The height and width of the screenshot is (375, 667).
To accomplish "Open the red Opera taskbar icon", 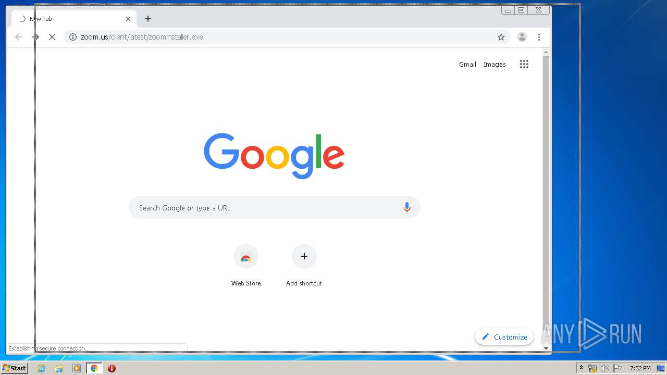I will pyautogui.click(x=112, y=368).
